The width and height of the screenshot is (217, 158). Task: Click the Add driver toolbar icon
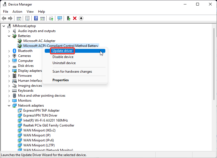[69, 18]
